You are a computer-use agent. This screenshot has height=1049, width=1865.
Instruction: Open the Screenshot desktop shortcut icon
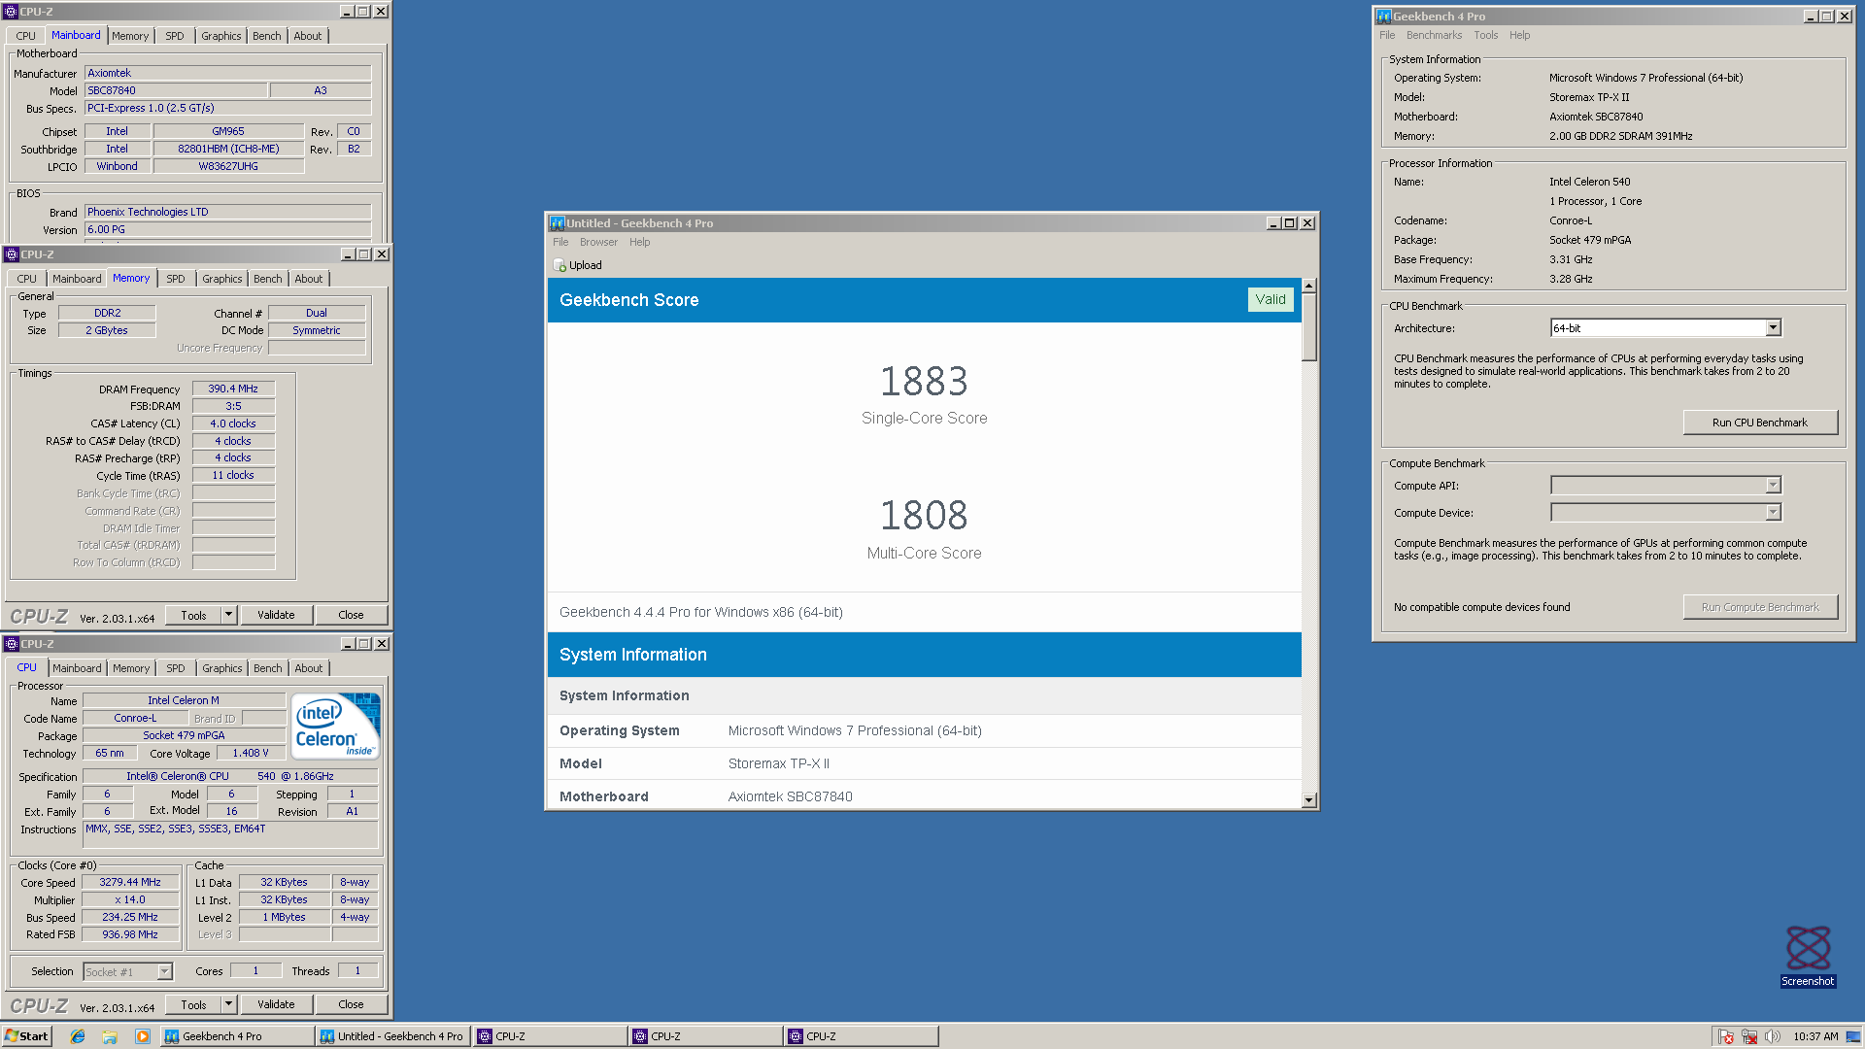pyautogui.click(x=1808, y=957)
